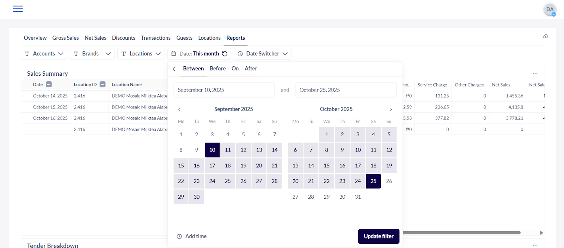
Task: Click the cloud download icon
Action: [545, 36]
